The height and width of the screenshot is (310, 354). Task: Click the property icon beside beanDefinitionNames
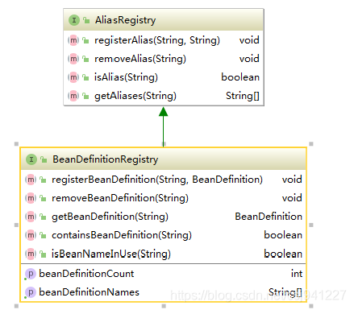click(x=31, y=292)
